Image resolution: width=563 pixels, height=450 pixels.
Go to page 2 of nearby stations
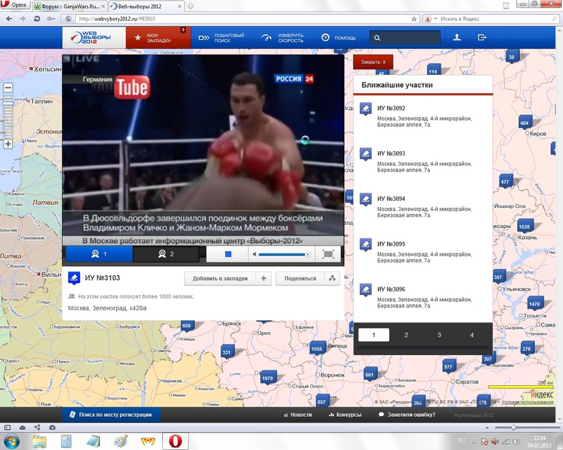pyautogui.click(x=406, y=335)
